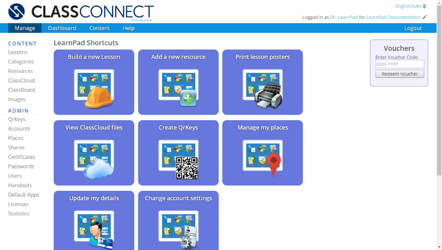Open Shares under Admin
This screenshot has height=250, width=442.
[16, 148]
